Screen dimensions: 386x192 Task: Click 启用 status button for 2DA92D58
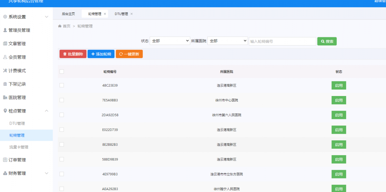click(x=339, y=115)
